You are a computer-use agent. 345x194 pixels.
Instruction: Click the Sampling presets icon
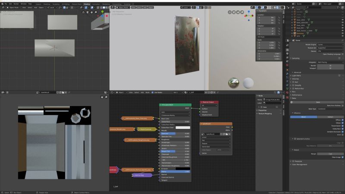click(x=339, y=58)
